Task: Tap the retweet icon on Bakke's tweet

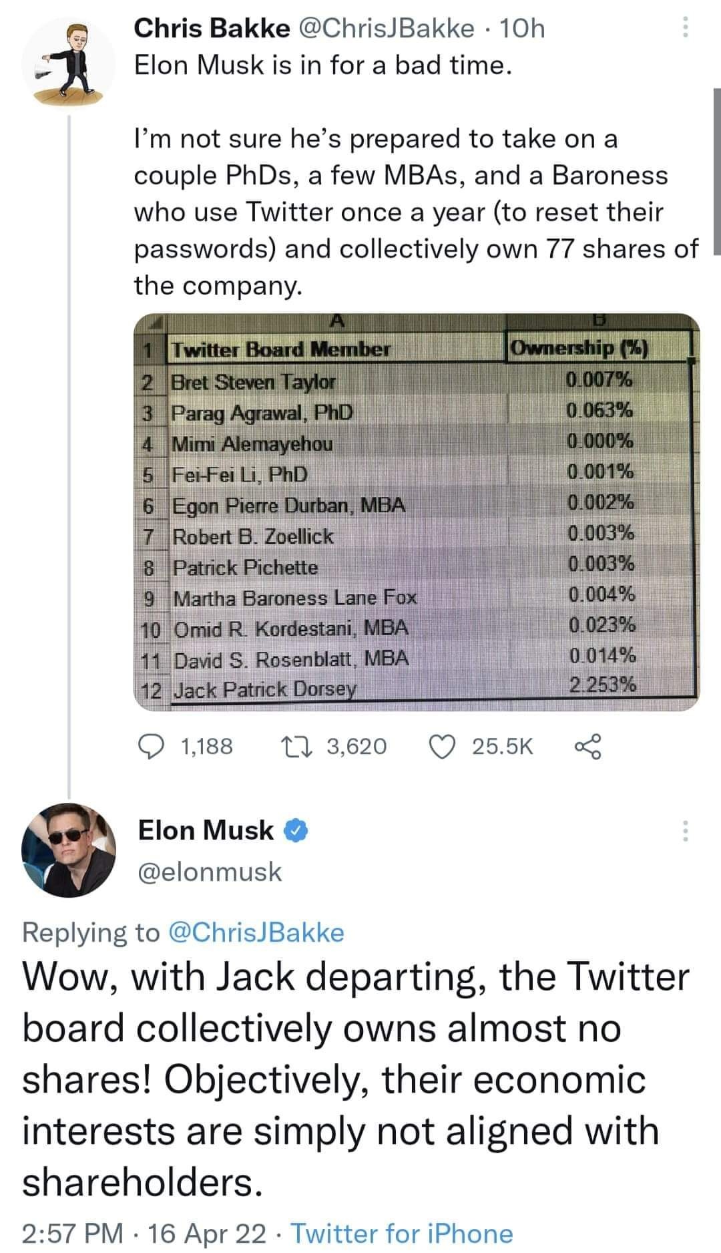Action: [x=299, y=746]
